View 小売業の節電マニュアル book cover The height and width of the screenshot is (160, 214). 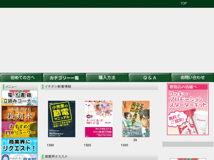62,119
